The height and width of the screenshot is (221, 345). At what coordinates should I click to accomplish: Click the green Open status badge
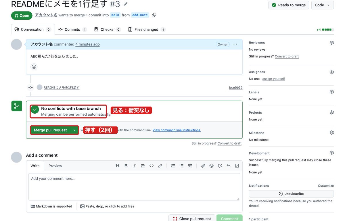pos(22,15)
